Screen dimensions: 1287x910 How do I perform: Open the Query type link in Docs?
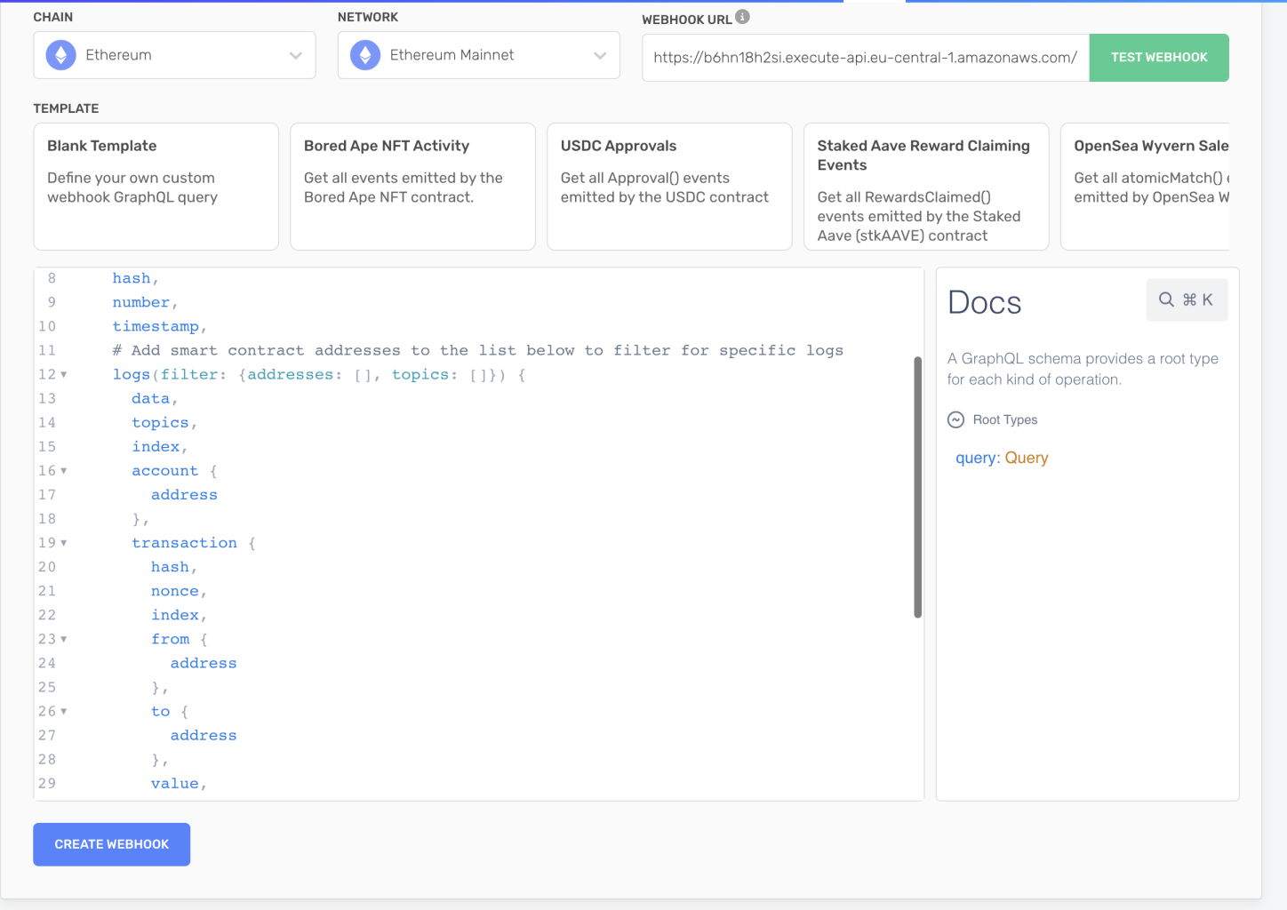(1027, 458)
